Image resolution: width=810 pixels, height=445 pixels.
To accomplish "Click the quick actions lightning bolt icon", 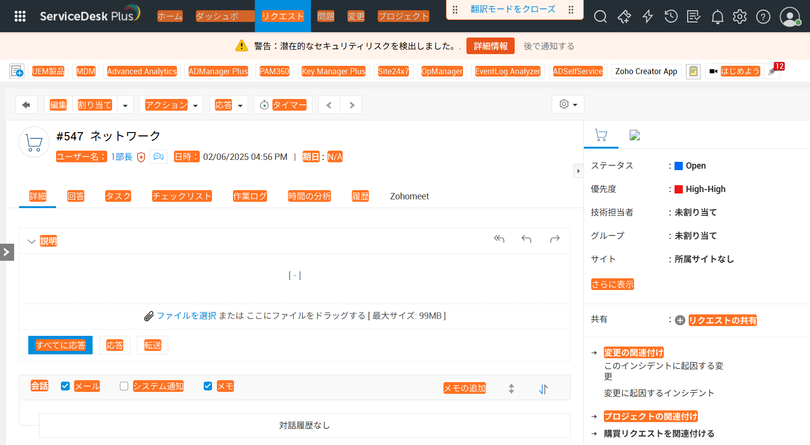I will tap(647, 17).
